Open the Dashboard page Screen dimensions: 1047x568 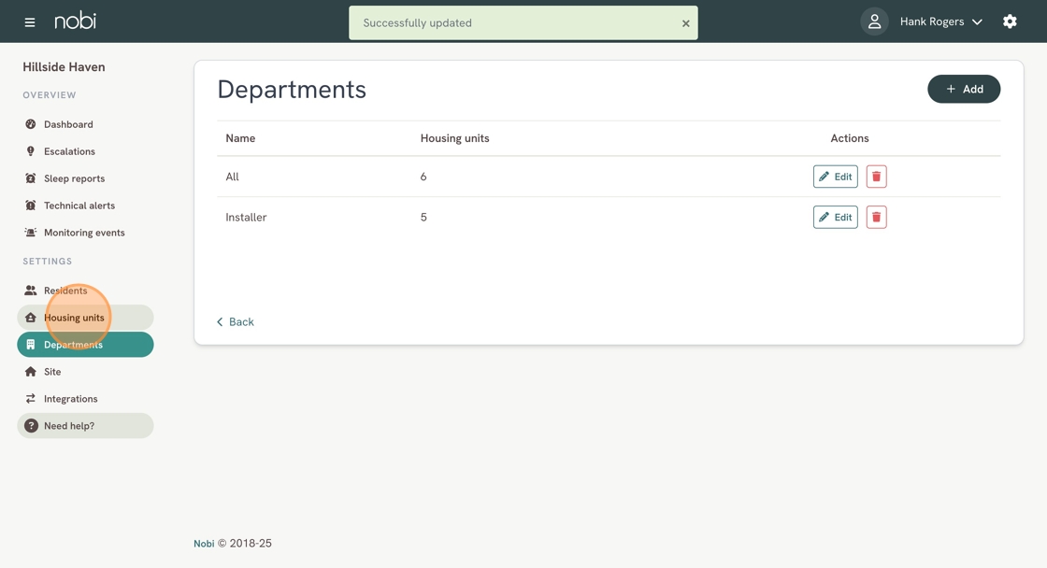[68, 124]
